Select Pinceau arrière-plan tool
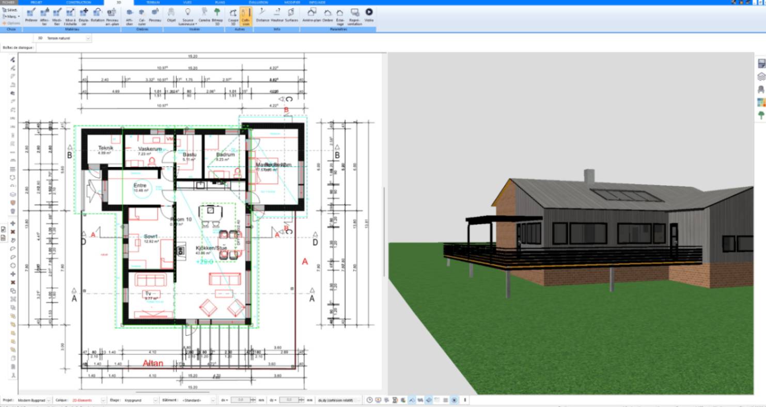 pyautogui.click(x=112, y=16)
